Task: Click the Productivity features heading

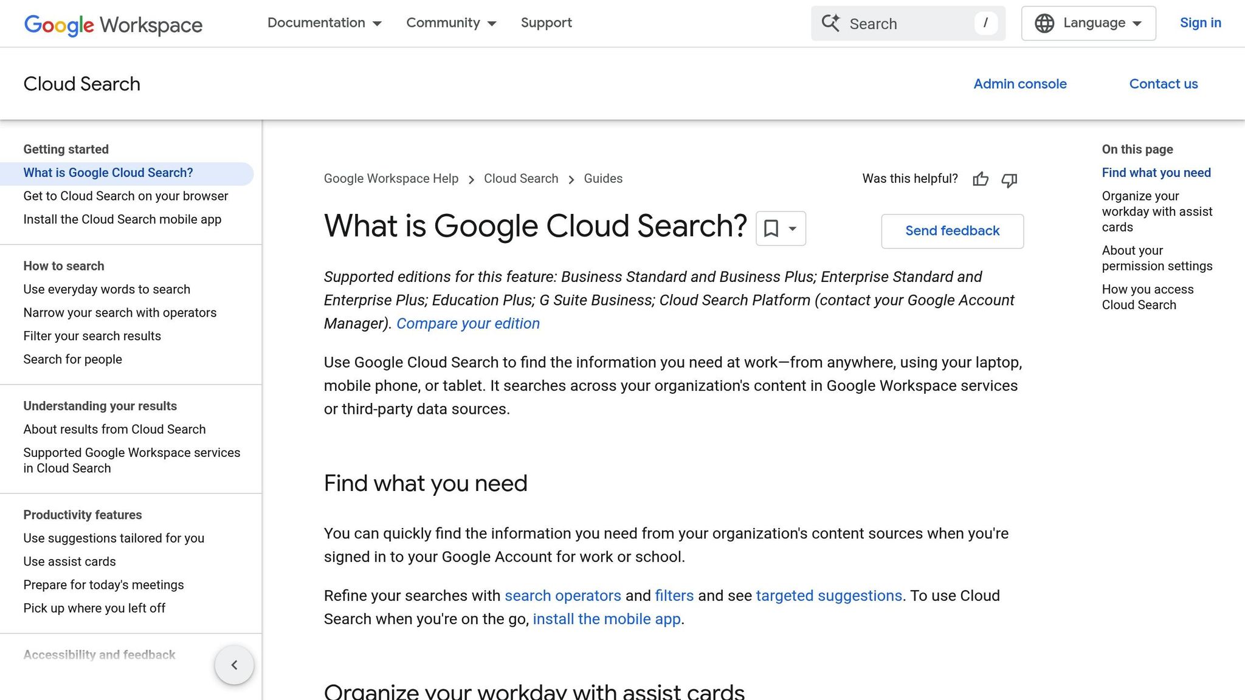Action: coord(82,515)
